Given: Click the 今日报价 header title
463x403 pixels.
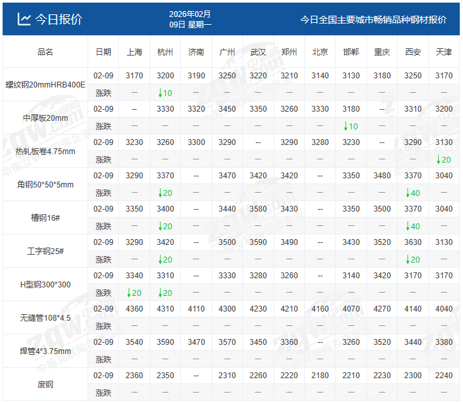Looking at the screenshot, I should tap(58, 19).
